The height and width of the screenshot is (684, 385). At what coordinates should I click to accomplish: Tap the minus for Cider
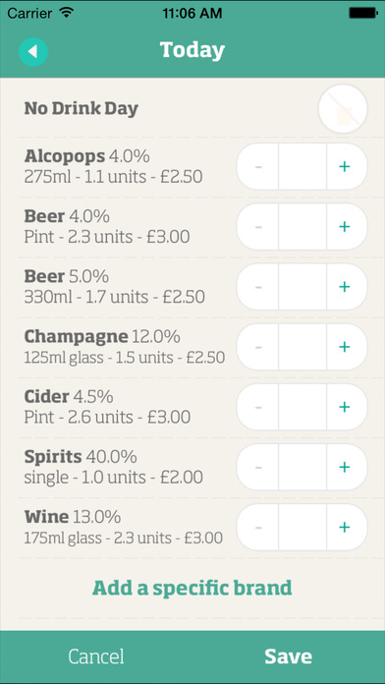point(257,407)
